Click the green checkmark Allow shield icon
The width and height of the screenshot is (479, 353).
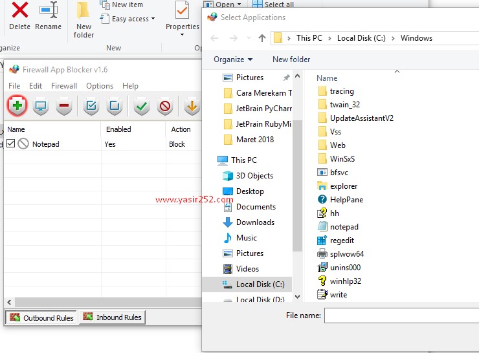pyautogui.click(x=142, y=106)
